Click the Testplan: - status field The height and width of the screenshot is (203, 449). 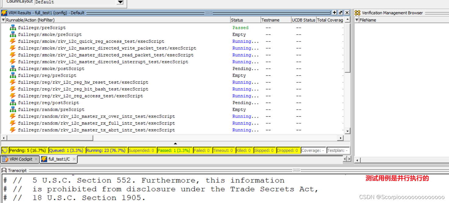tap(338, 150)
